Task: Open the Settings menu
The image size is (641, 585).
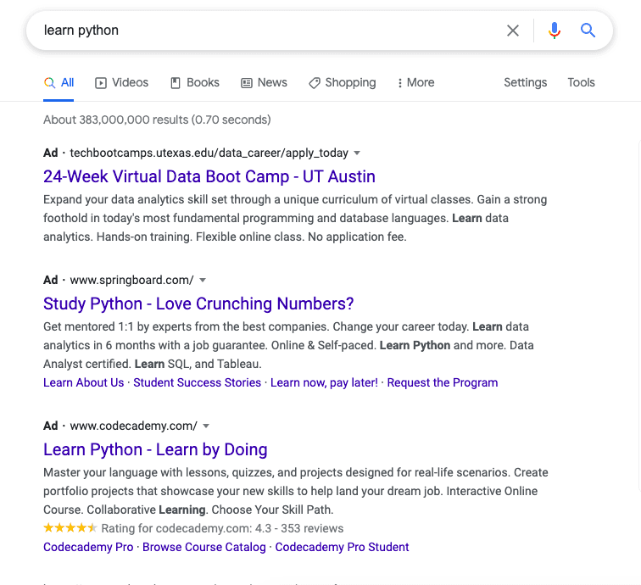Action: (x=526, y=82)
